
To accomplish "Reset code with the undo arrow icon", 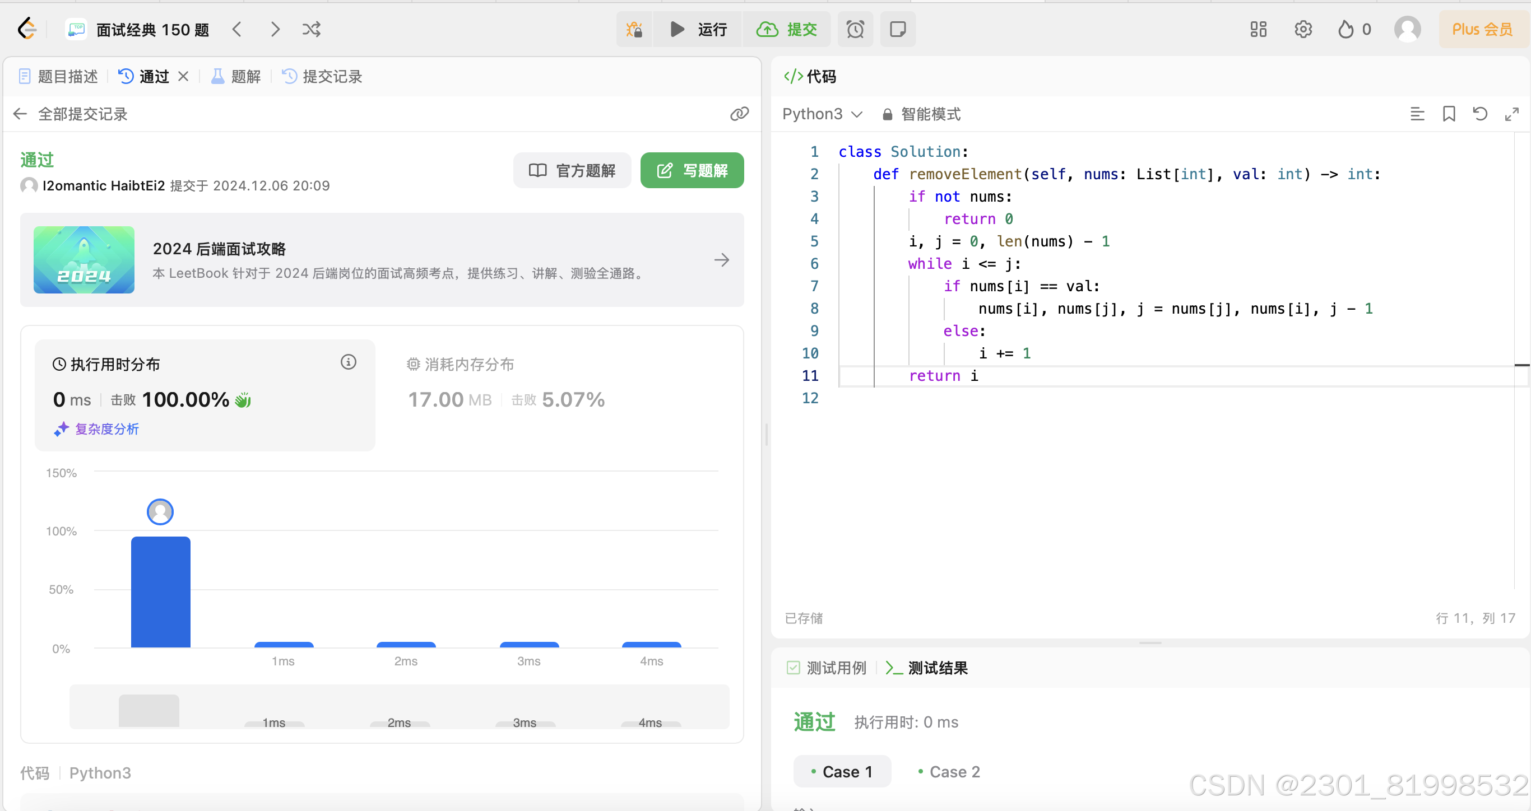I will [1480, 114].
